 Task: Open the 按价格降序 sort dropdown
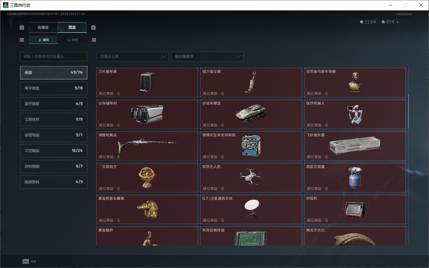coord(207,57)
